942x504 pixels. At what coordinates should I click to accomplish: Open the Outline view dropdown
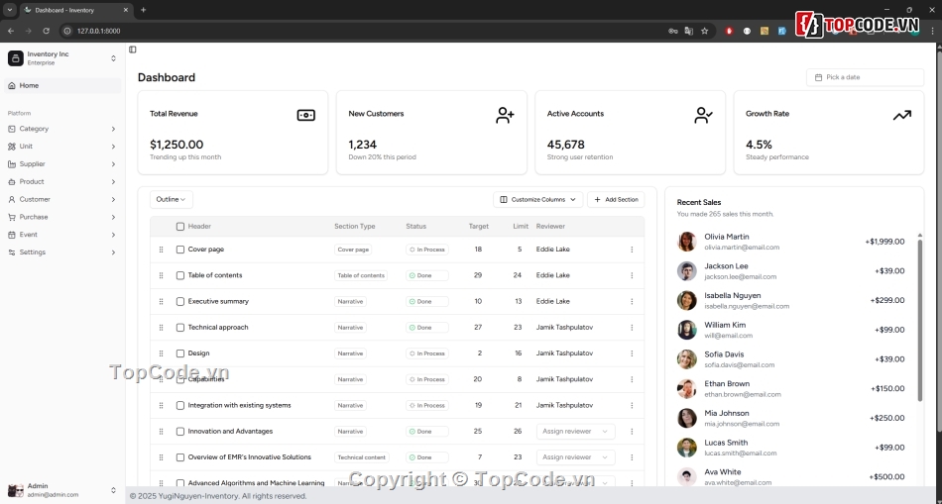[172, 199]
